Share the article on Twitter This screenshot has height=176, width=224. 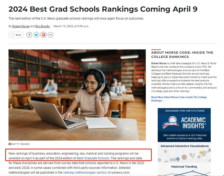click(x=36, y=35)
